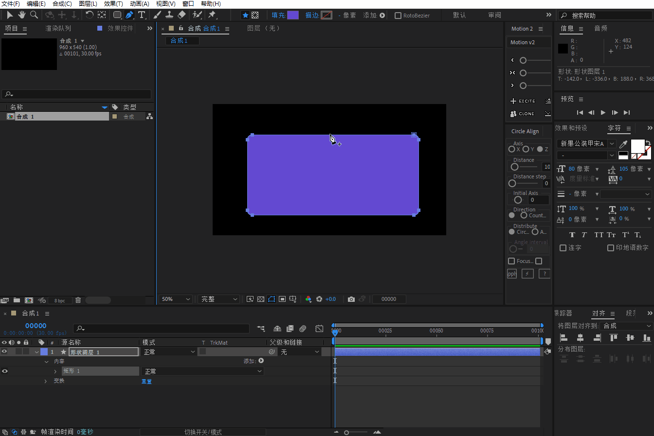
Task: Open the graph editor
Action: (x=319, y=329)
